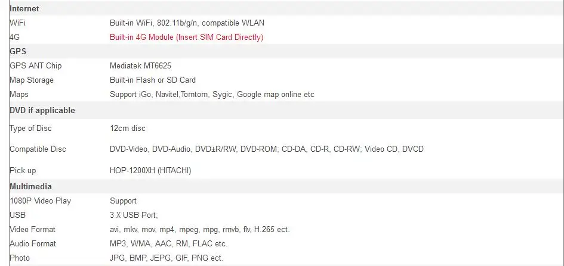Click Built-in Flash or SD Card text
Viewport: 564px width, 266px height.
153,80
